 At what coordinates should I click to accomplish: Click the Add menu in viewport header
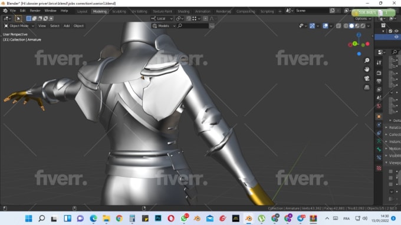[67, 26]
